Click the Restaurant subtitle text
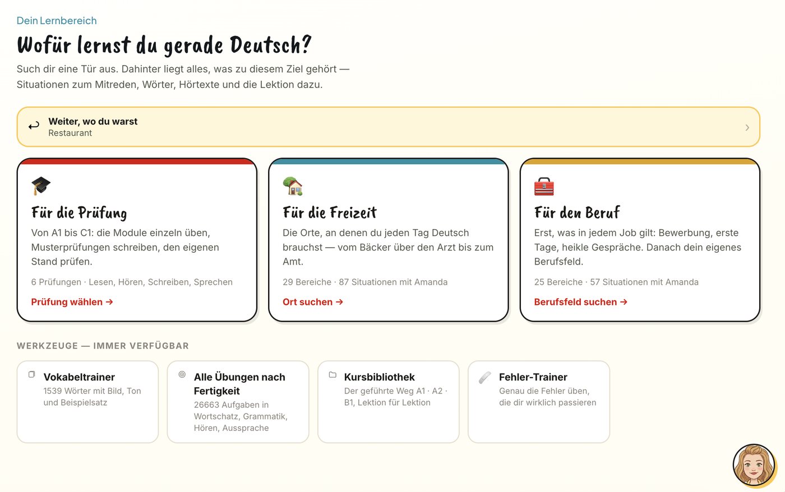 (70, 133)
